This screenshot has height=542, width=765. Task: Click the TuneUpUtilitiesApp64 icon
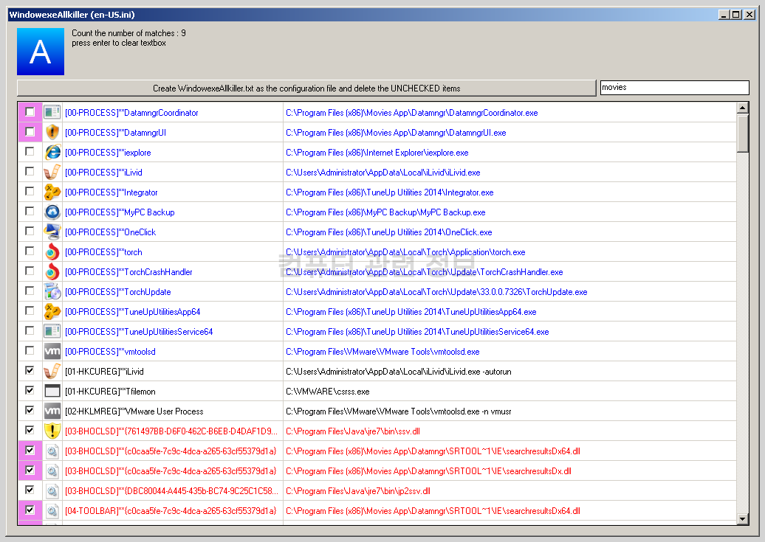pyautogui.click(x=52, y=312)
